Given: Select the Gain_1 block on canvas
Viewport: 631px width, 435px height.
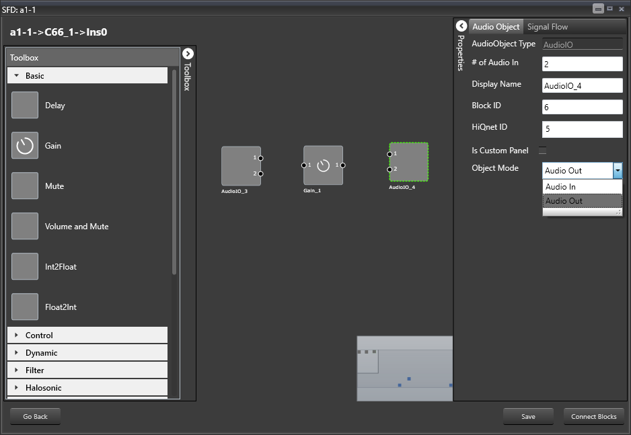Looking at the screenshot, I should [323, 165].
